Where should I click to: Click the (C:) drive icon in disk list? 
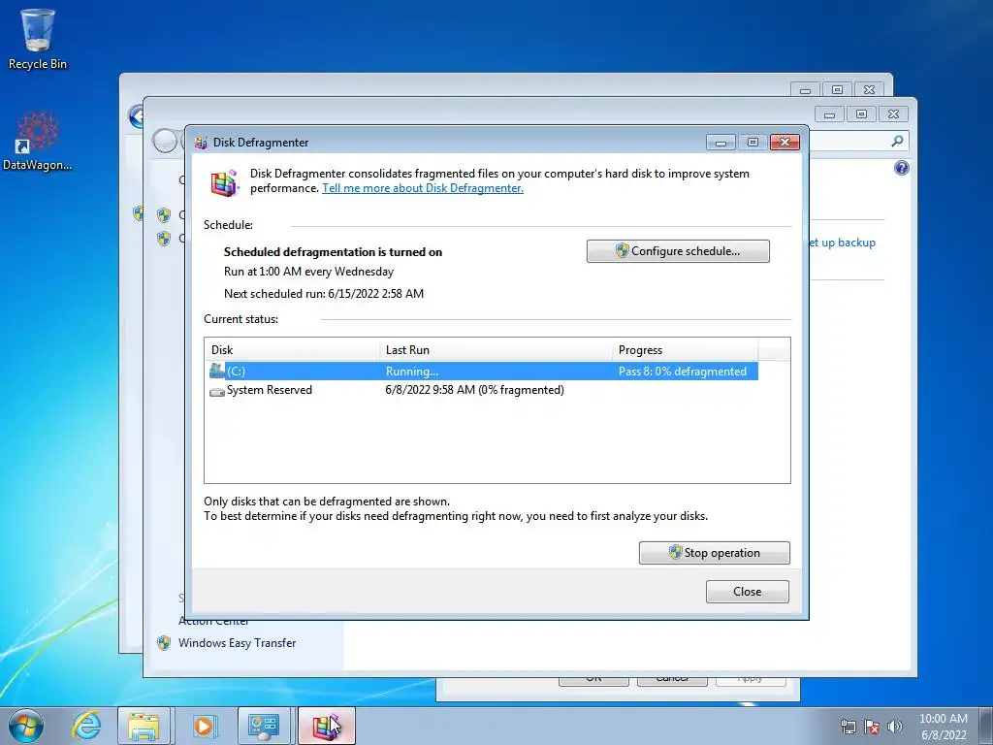pyautogui.click(x=217, y=371)
